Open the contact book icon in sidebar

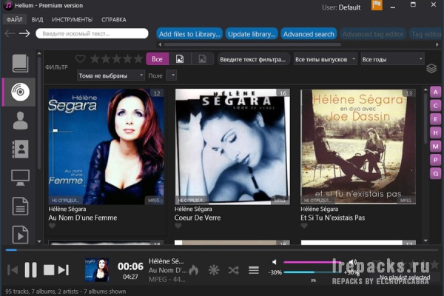point(20,149)
